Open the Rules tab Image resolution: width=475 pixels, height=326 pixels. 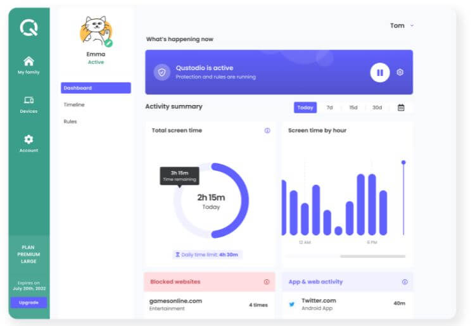point(70,121)
